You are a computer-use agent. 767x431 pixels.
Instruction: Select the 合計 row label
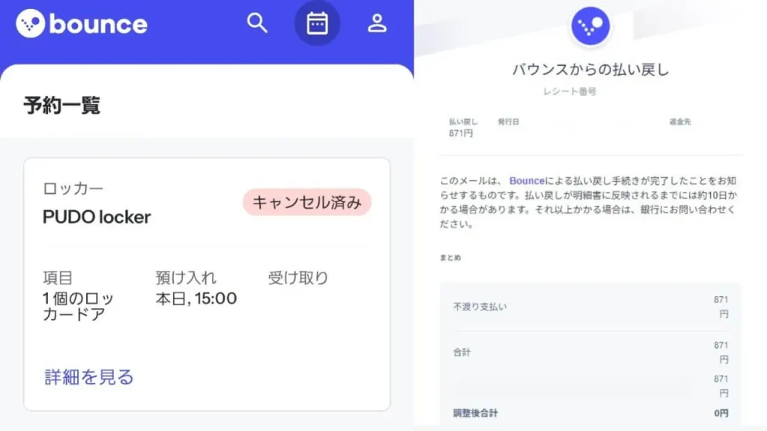pos(461,352)
